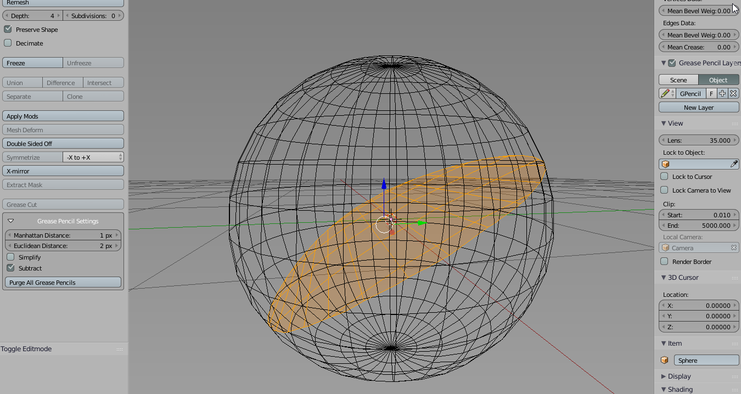
Task: Enable Lock to Cursor
Action: 664,177
